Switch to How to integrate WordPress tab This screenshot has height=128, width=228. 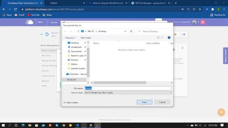[108, 3]
